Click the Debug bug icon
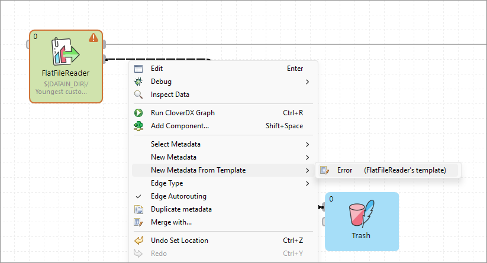 (x=138, y=82)
